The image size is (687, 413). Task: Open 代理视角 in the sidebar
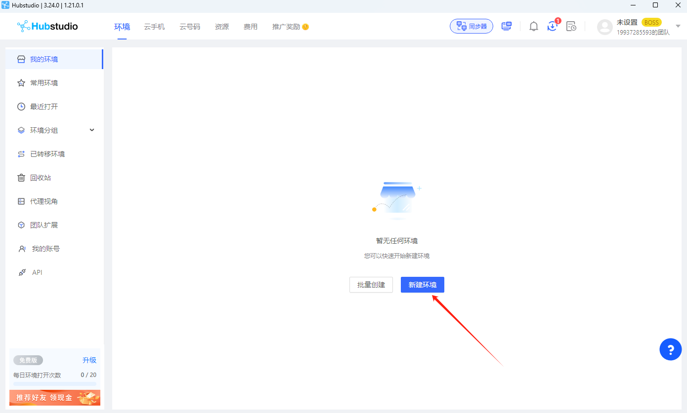pos(54,201)
